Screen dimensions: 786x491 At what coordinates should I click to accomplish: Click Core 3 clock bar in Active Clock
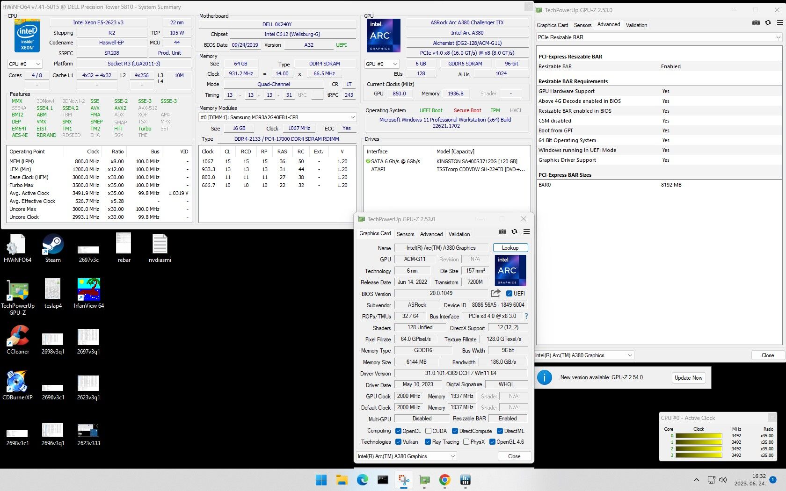[699, 455]
